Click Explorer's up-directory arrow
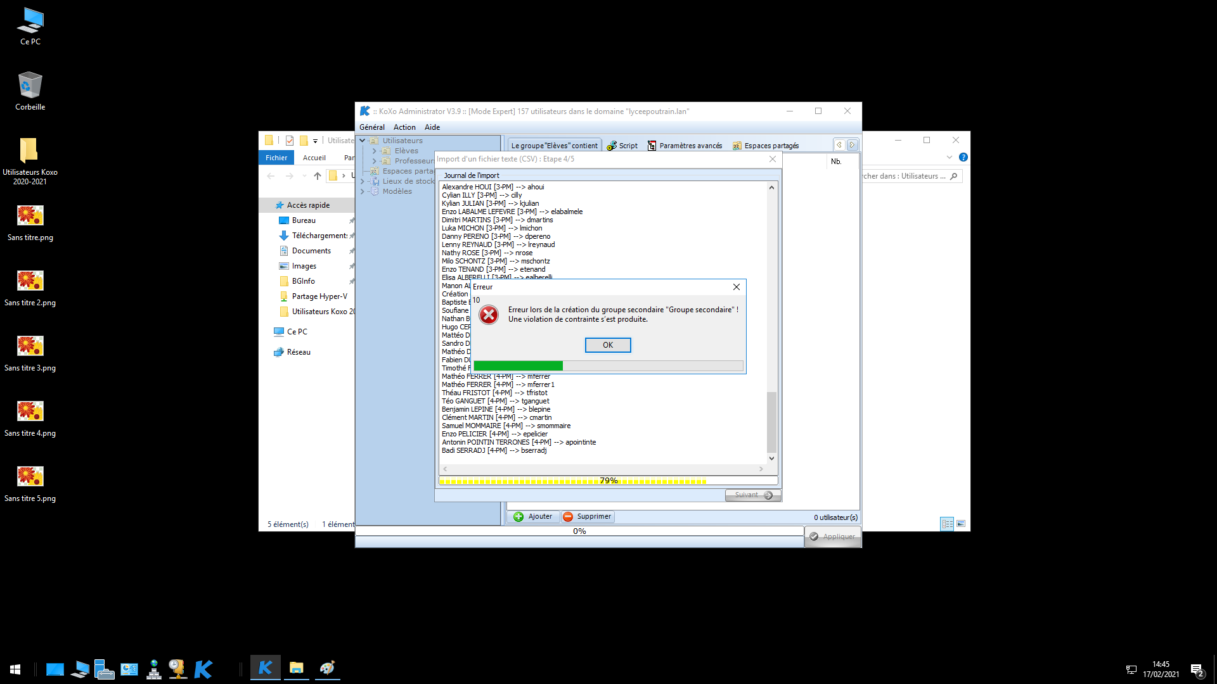Image resolution: width=1217 pixels, height=684 pixels. [x=318, y=176]
